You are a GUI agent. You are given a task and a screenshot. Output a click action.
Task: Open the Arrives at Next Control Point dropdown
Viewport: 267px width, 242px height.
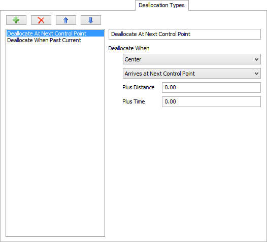coord(192,74)
